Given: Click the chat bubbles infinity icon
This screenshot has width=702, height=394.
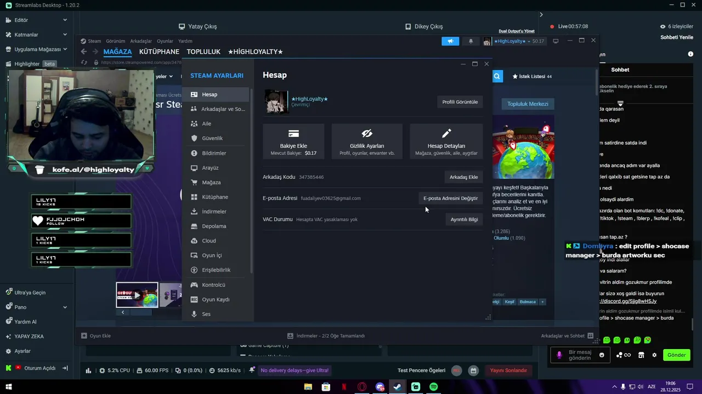Looking at the screenshot, I should tap(623, 355).
